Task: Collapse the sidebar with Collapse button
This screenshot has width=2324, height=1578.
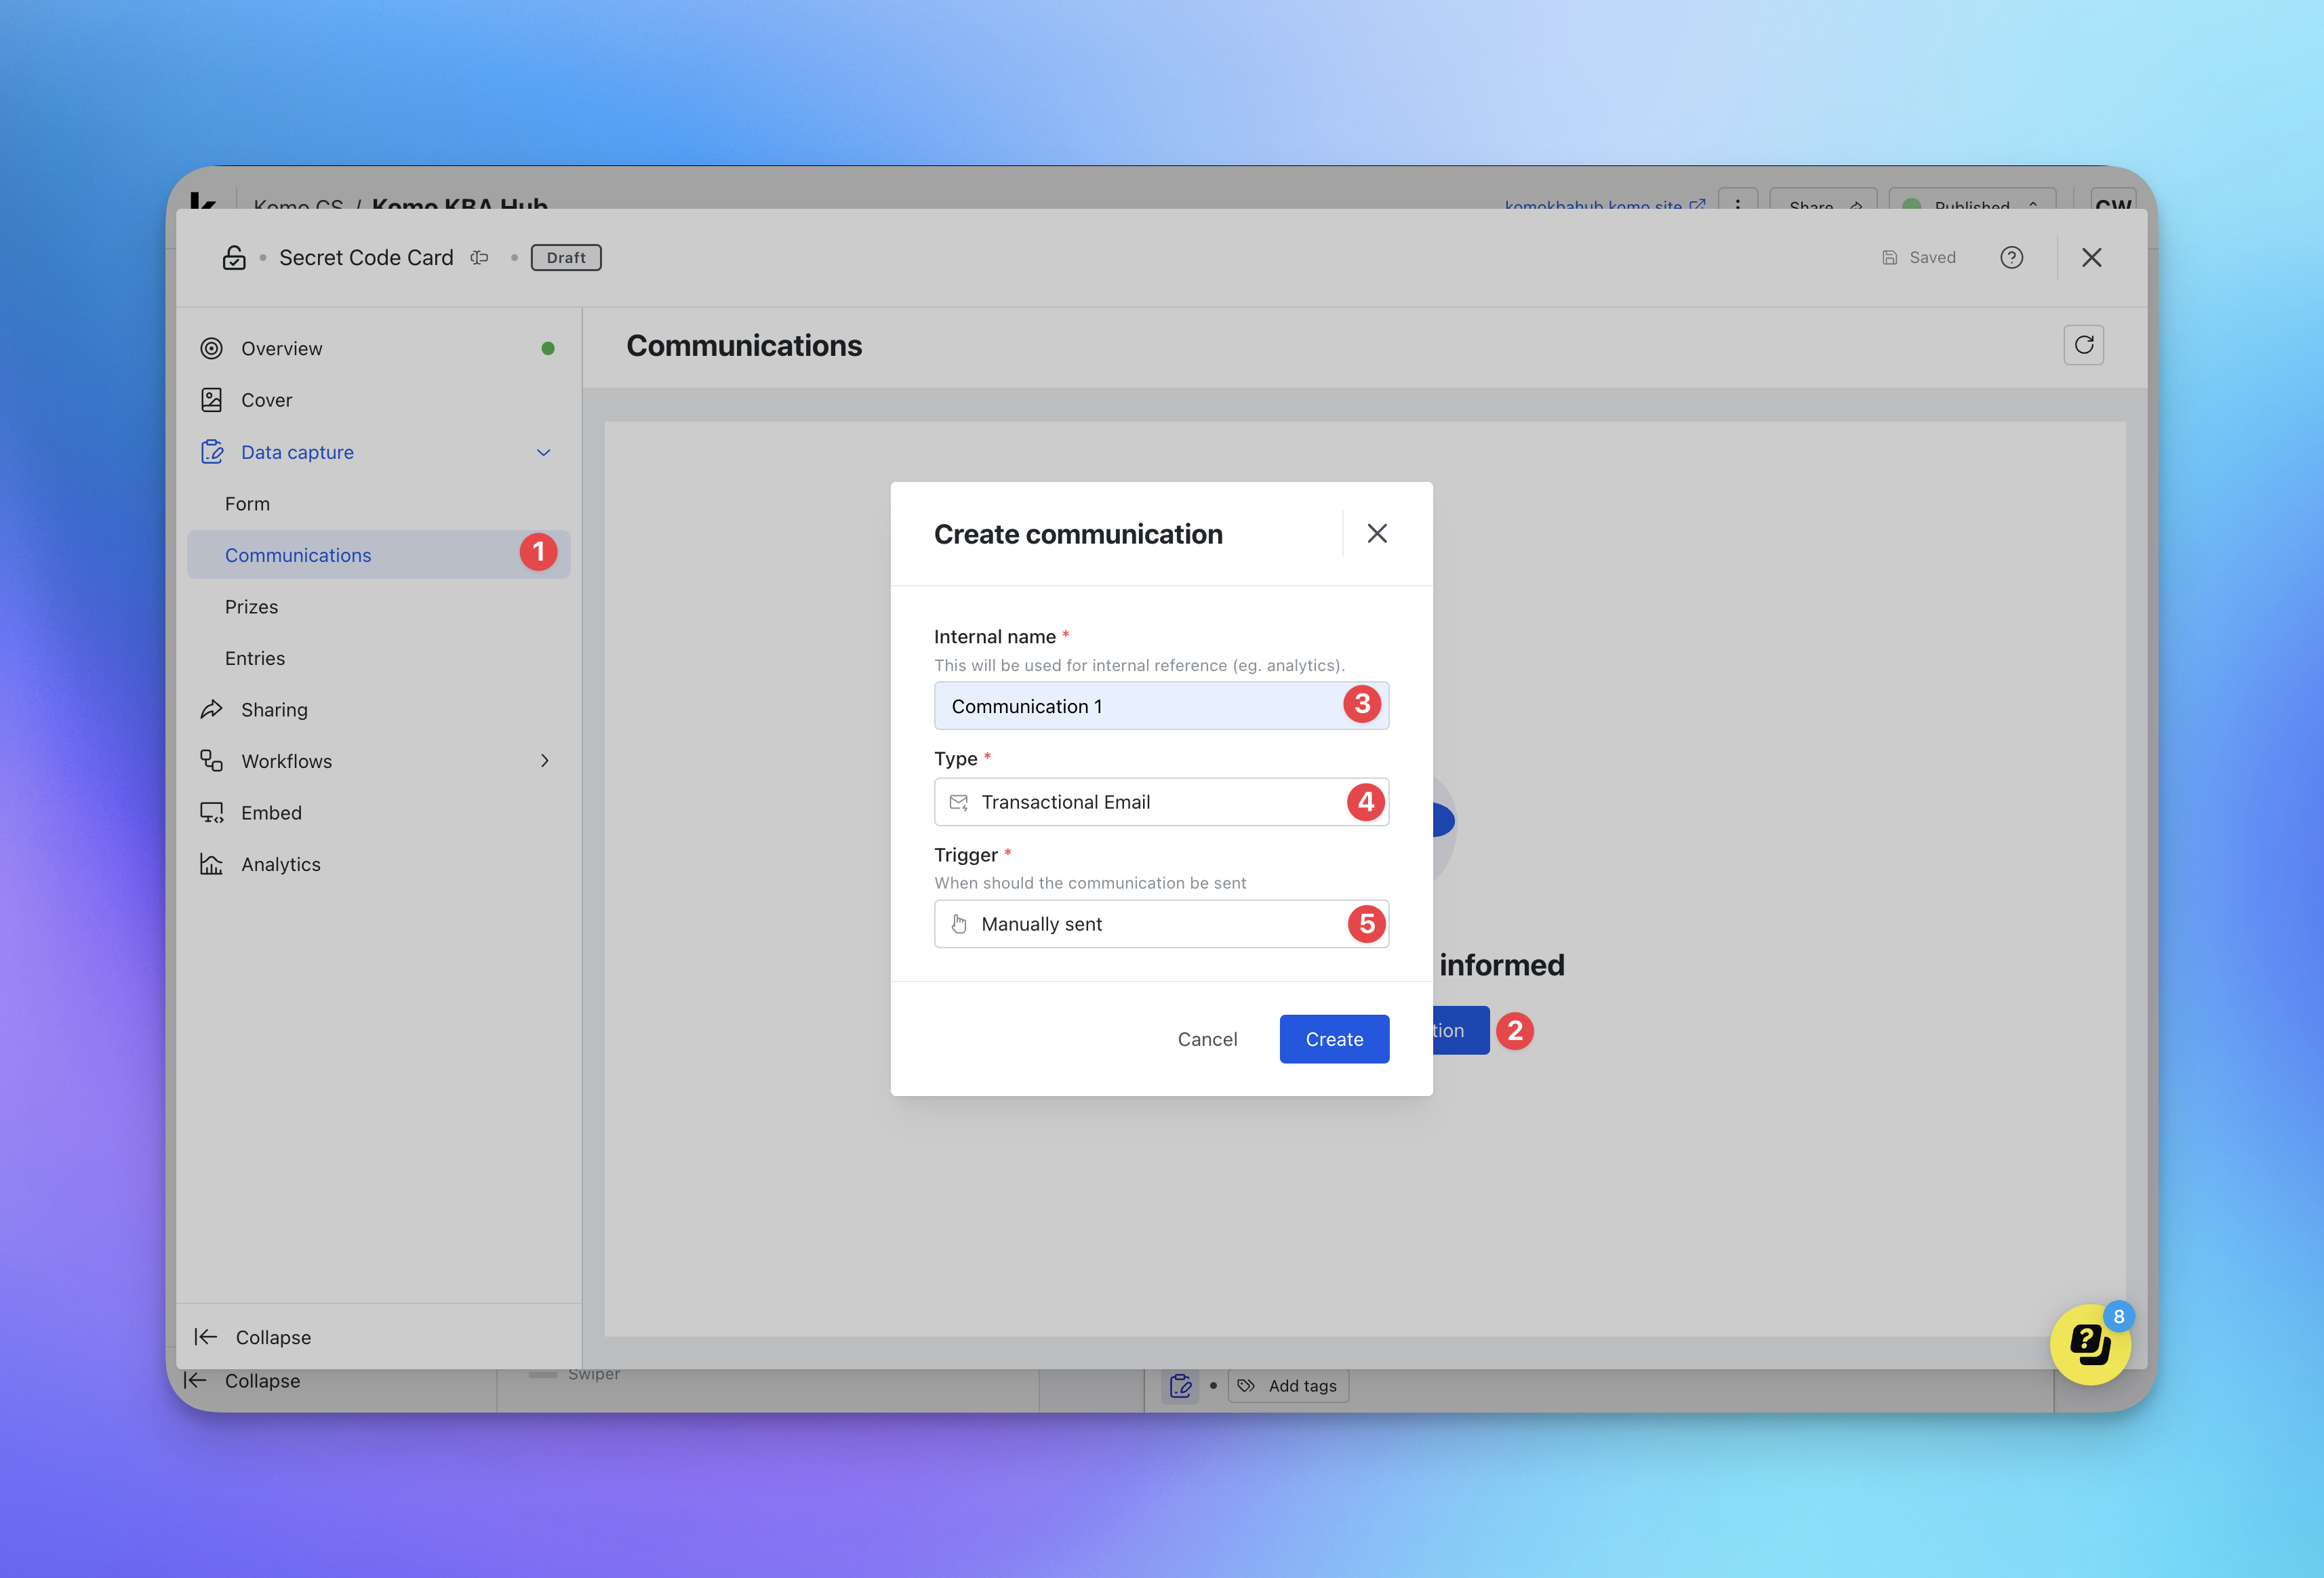Action: [x=254, y=1337]
